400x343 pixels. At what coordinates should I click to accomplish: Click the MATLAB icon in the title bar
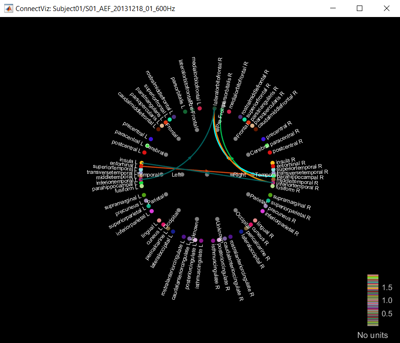(8, 8)
